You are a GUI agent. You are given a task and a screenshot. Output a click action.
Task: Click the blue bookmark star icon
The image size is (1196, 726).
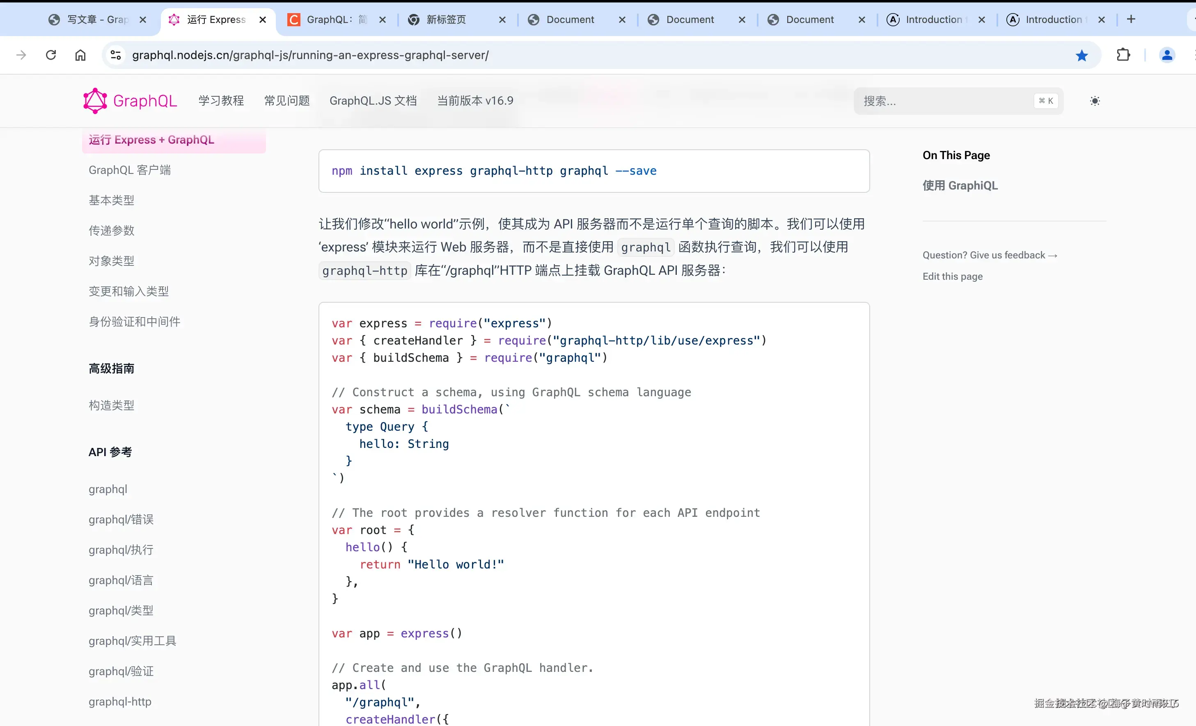click(1081, 55)
